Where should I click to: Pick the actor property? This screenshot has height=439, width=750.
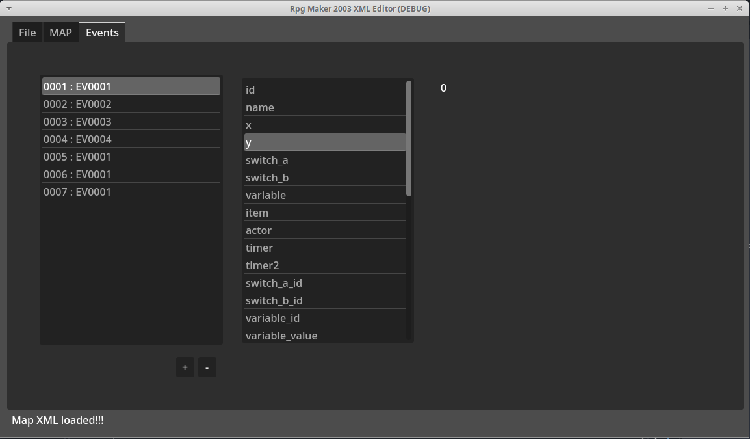(x=325, y=230)
